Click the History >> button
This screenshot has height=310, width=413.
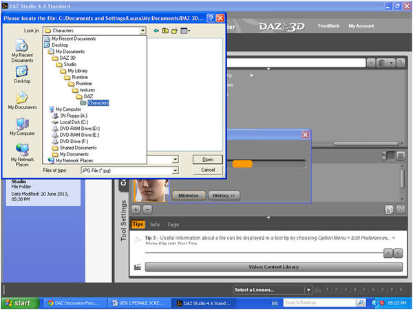click(x=224, y=196)
